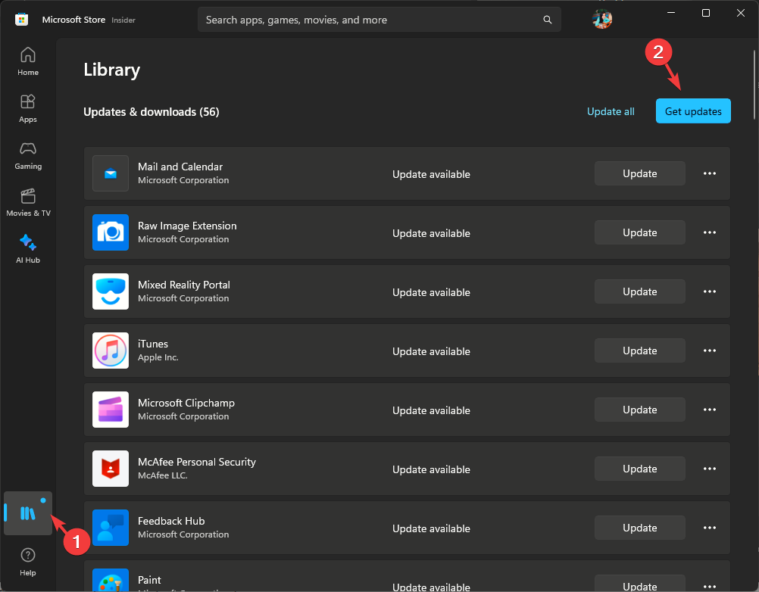Screen dimensions: 759x592
Task: Open the user profile avatar
Action: click(602, 20)
